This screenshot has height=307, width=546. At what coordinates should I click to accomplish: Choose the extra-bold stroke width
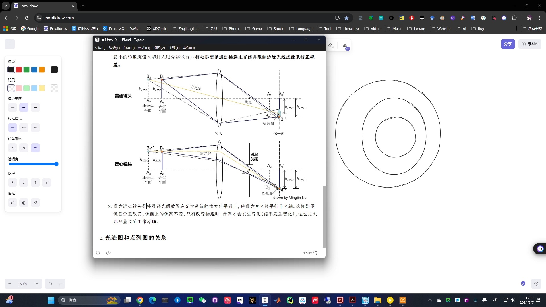click(35, 107)
